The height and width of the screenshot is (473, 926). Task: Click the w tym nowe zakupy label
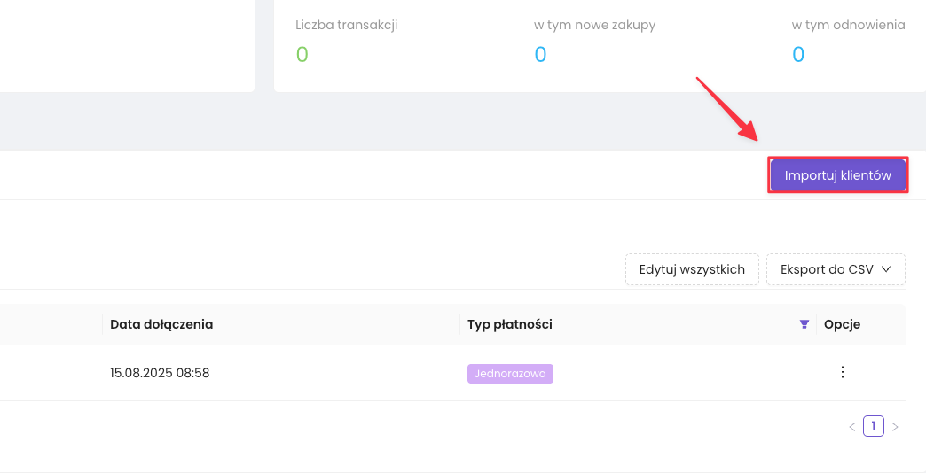coord(594,25)
